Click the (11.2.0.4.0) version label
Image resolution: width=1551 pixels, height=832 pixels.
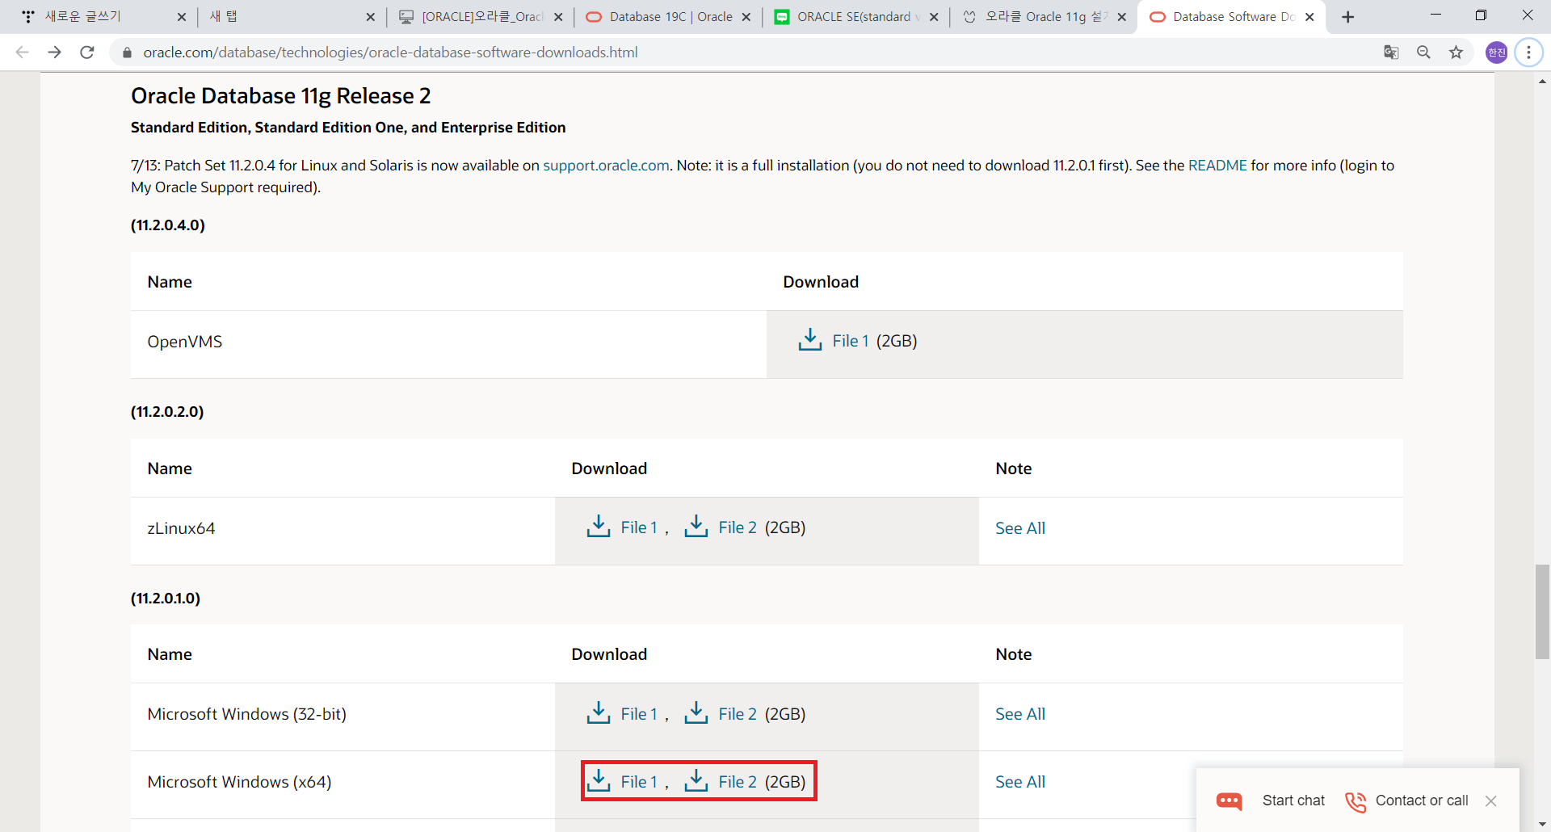pyautogui.click(x=168, y=225)
